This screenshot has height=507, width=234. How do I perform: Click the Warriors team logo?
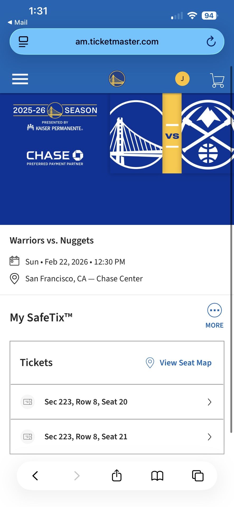point(117,78)
